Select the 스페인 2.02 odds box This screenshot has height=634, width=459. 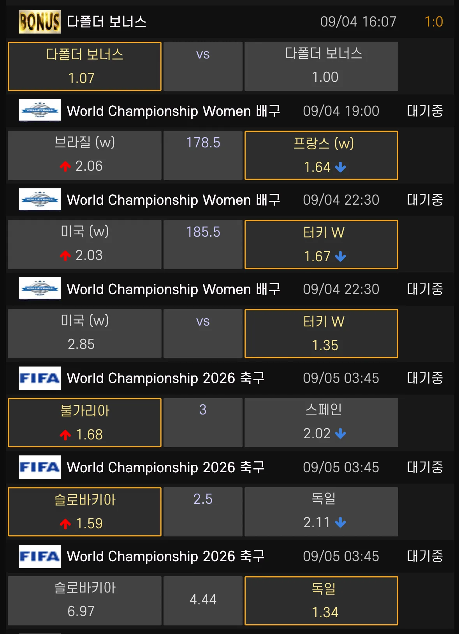pos(321,422)
